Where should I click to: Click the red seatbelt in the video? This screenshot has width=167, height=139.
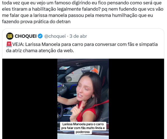pos(101,104)
